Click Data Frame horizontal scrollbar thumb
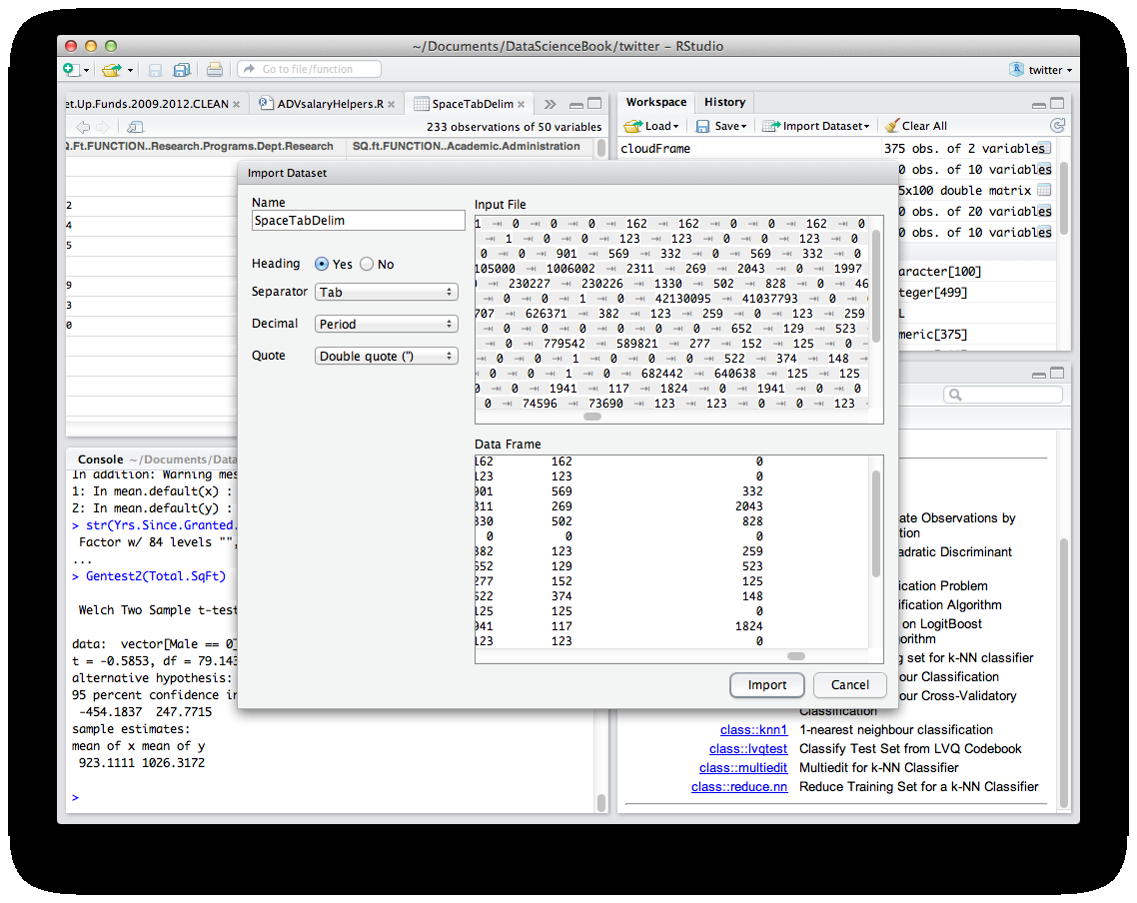 click(x=796, y=656)
